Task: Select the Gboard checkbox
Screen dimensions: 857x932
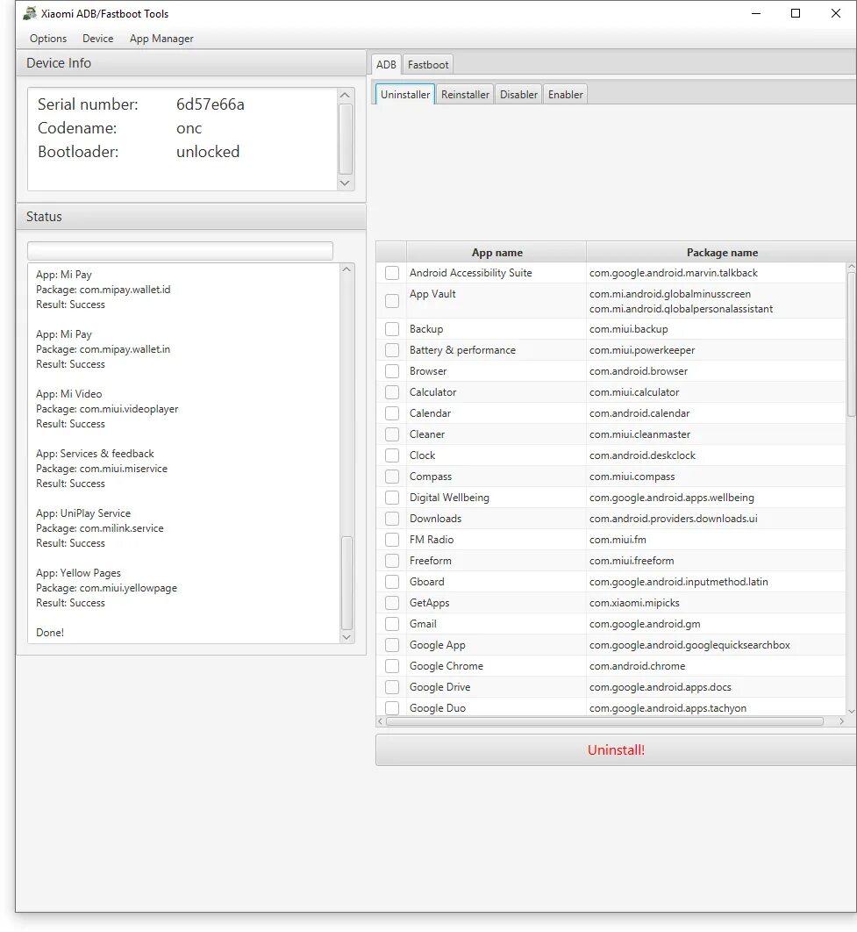Action: [392, 582]
